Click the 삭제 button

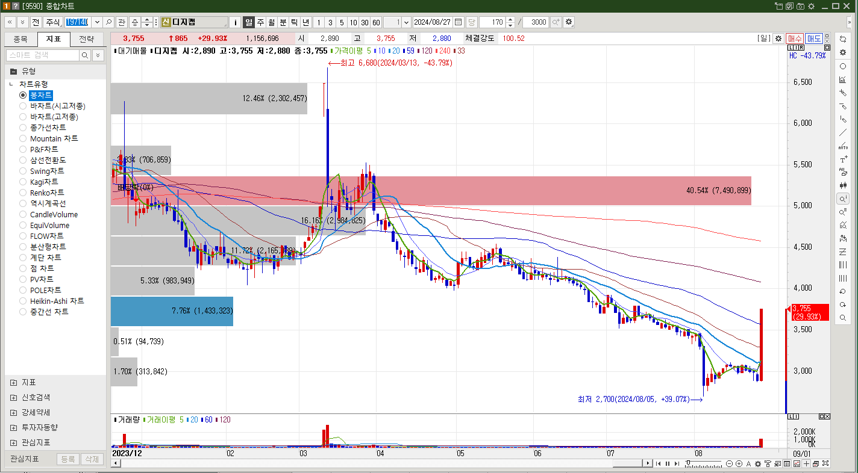point(92,459)
